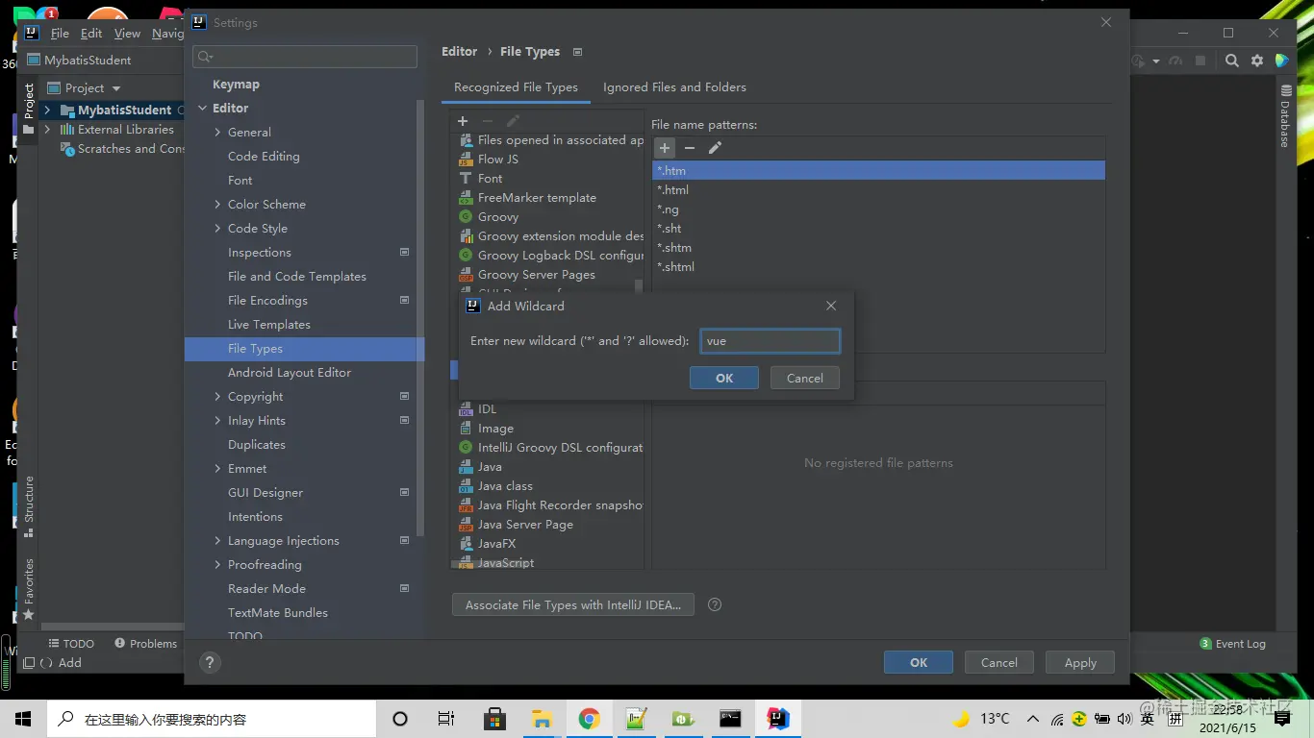Switch to Chrome on the taskbar
The width and height of the screenshot is (1314, 738).
589,719
